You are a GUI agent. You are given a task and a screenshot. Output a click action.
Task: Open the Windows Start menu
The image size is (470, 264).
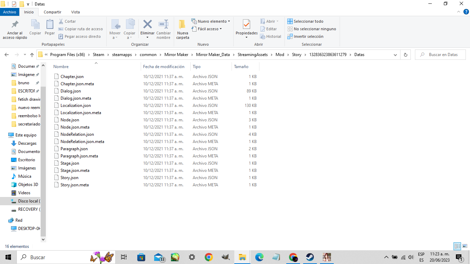[x=8, y=257]
